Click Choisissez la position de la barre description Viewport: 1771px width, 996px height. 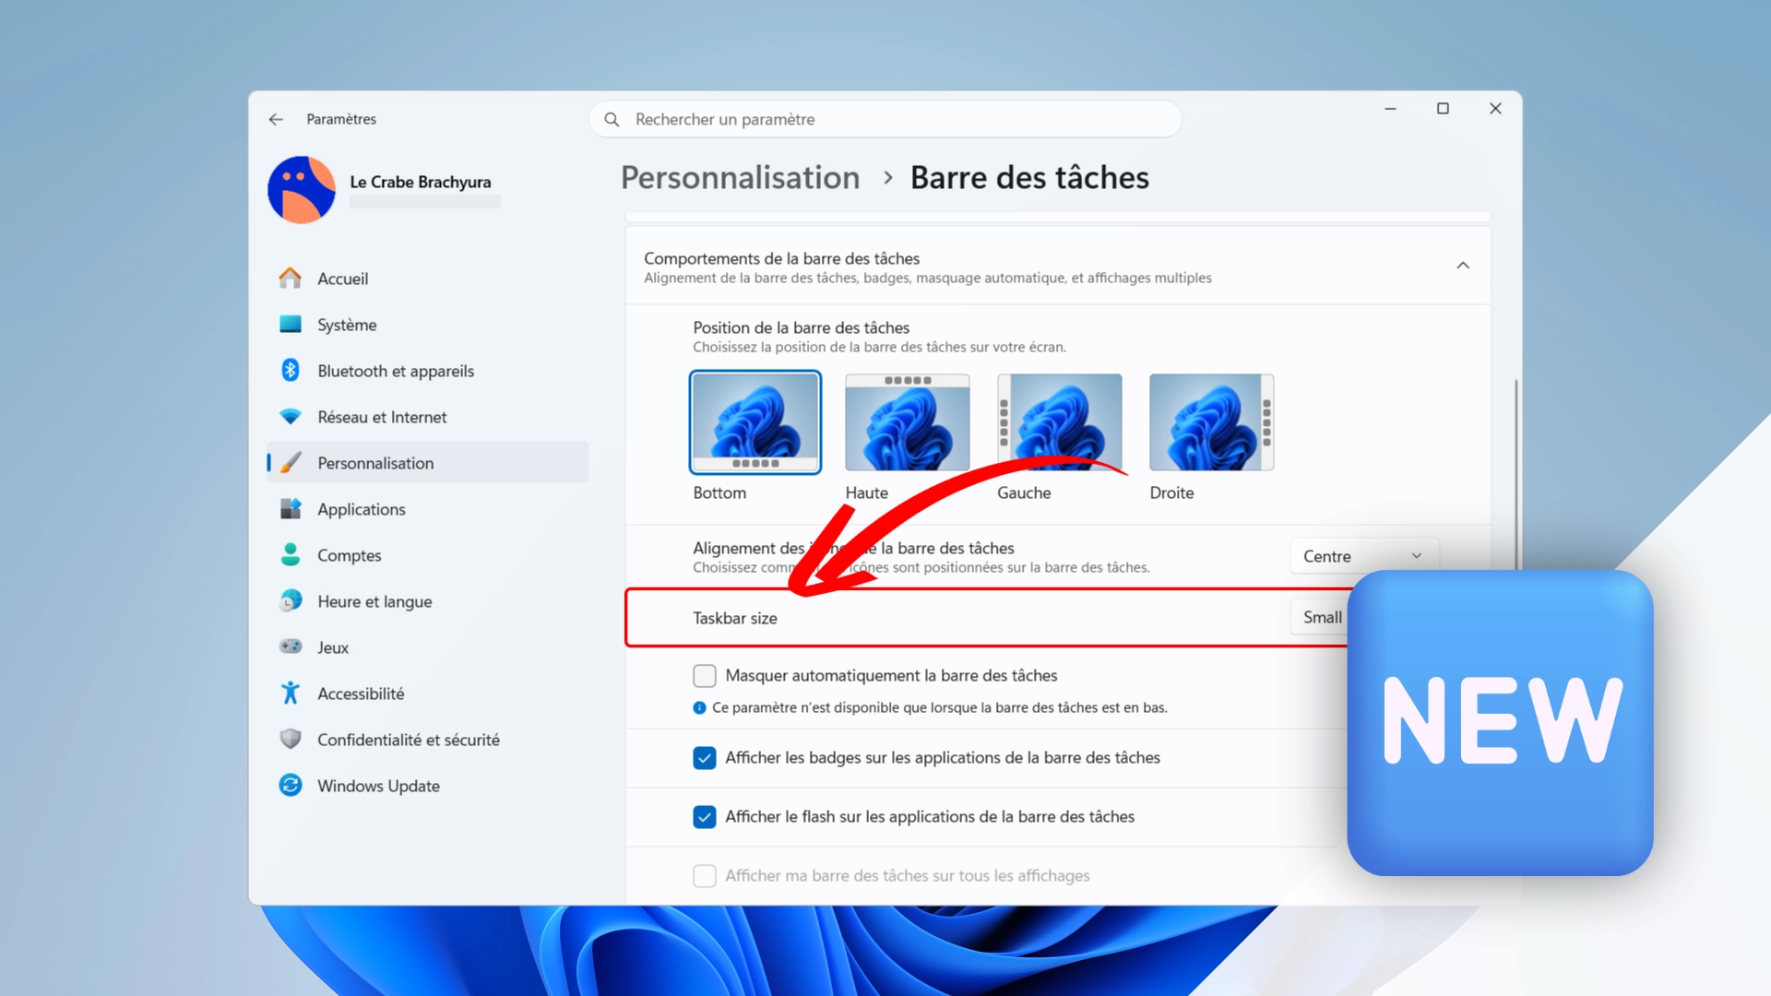[880, 348]
